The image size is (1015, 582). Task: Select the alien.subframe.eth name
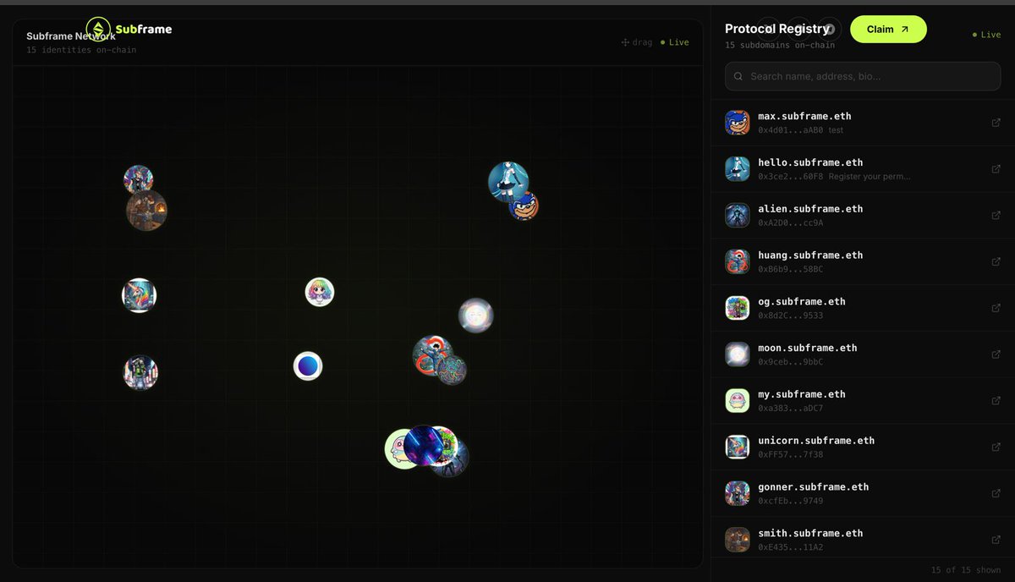pyautogui.click(x=810, y=209)
